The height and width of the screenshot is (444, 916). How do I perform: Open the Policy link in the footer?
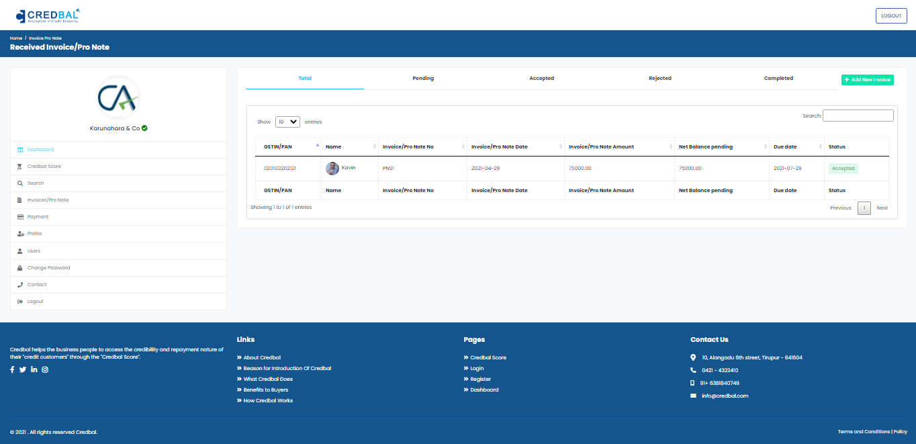click(901, 432)
